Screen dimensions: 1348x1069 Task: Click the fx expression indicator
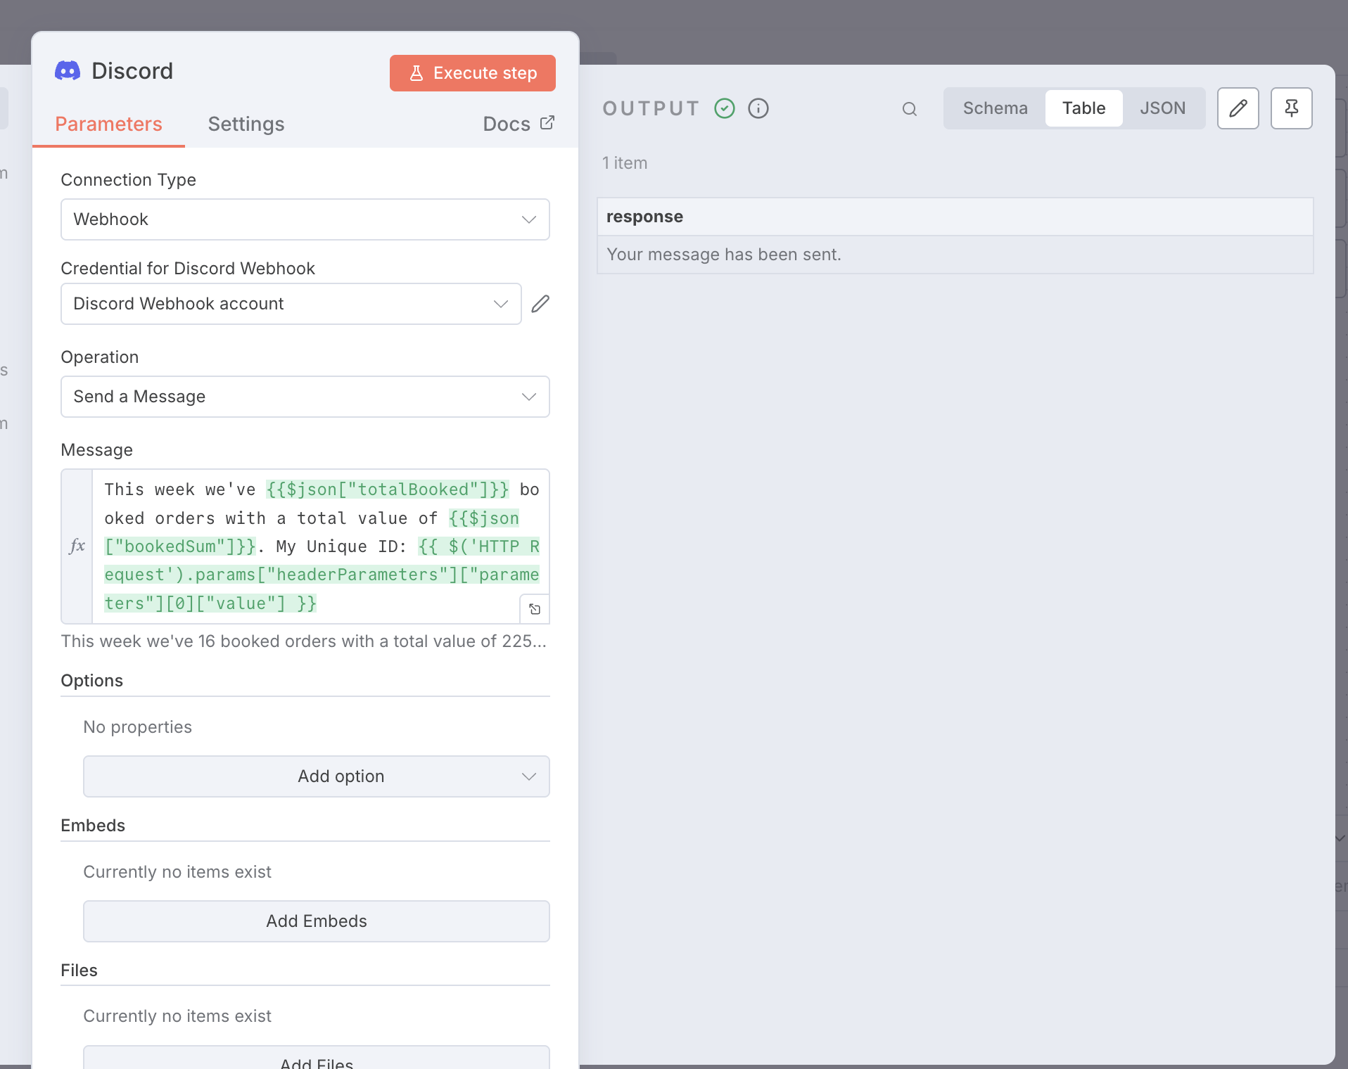pos(77,546)
